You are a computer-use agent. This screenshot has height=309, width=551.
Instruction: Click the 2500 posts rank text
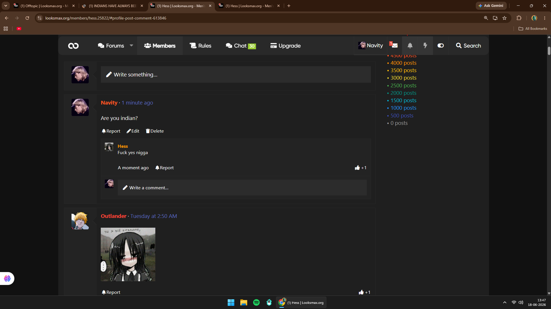coord(403,85)
